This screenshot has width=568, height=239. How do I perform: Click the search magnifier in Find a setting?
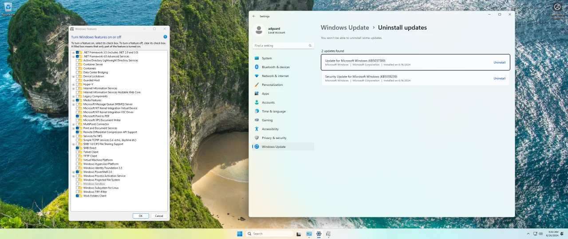click(310, 46)
